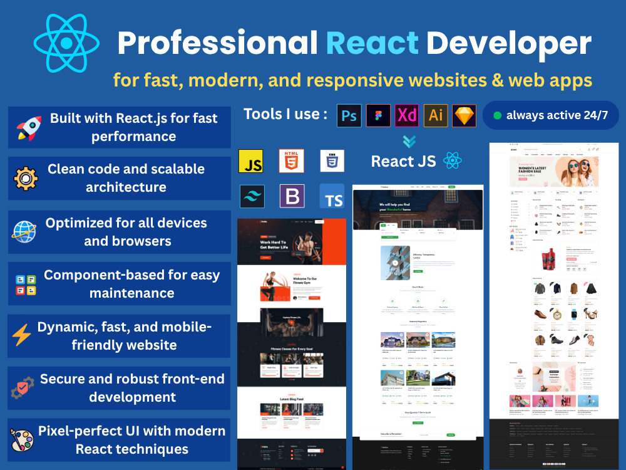The image size is (626, 470).
Task: Click the yellow JS JavaScript icon
Action: tap(251, 161)
